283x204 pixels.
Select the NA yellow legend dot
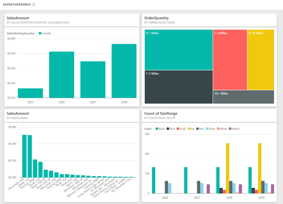point(189,129)
